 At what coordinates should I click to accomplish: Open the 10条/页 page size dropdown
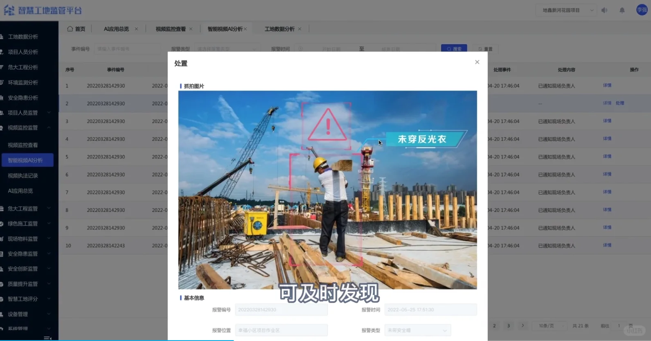pyautogui.click(x=550, y=326)
